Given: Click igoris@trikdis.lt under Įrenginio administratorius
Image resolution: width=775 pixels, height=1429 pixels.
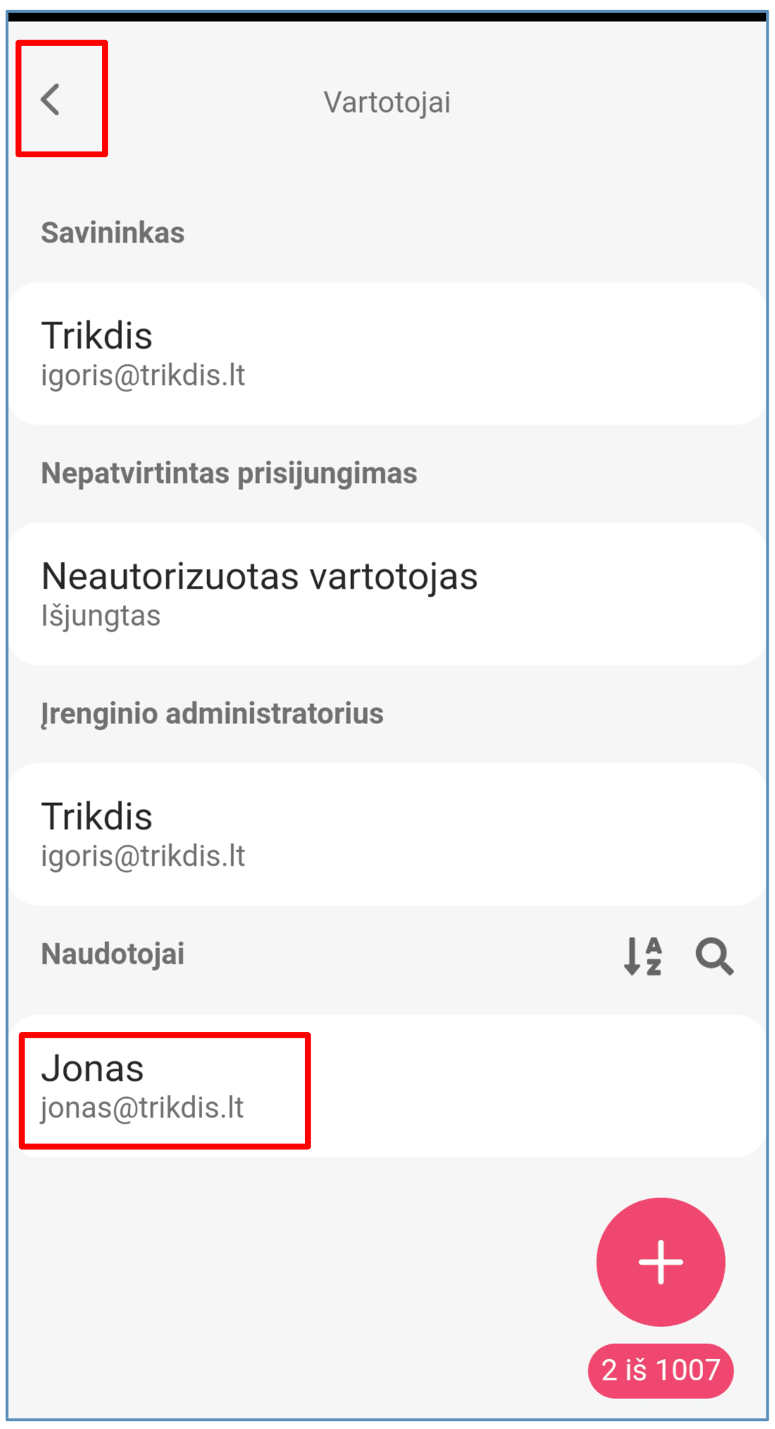Looking at the screenshot, I should (x=143, y=857).
